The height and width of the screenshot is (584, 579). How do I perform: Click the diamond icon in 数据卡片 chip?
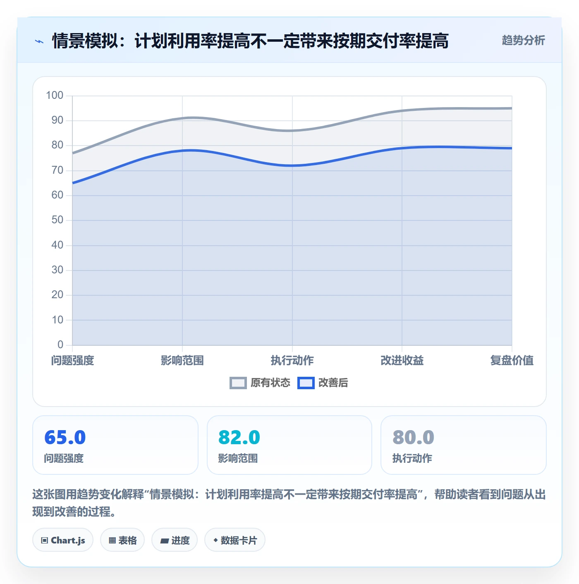(215, 540)
